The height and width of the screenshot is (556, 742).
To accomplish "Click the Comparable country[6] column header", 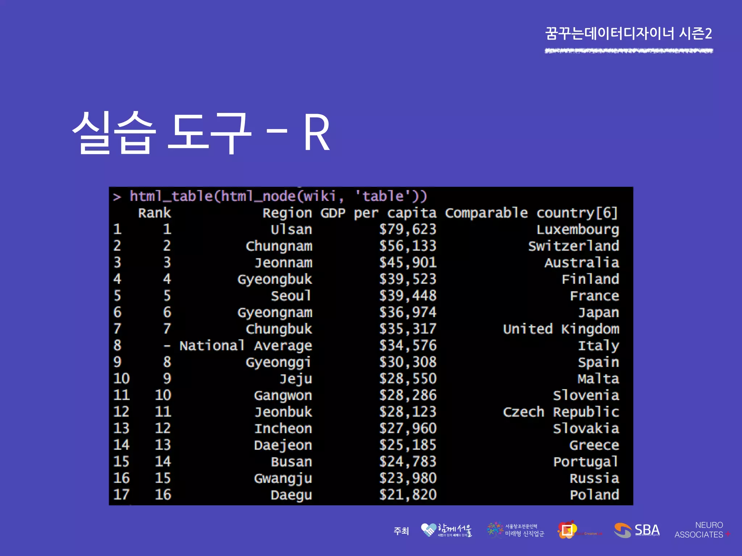I will pyautogui.click(x=531, y=213).
